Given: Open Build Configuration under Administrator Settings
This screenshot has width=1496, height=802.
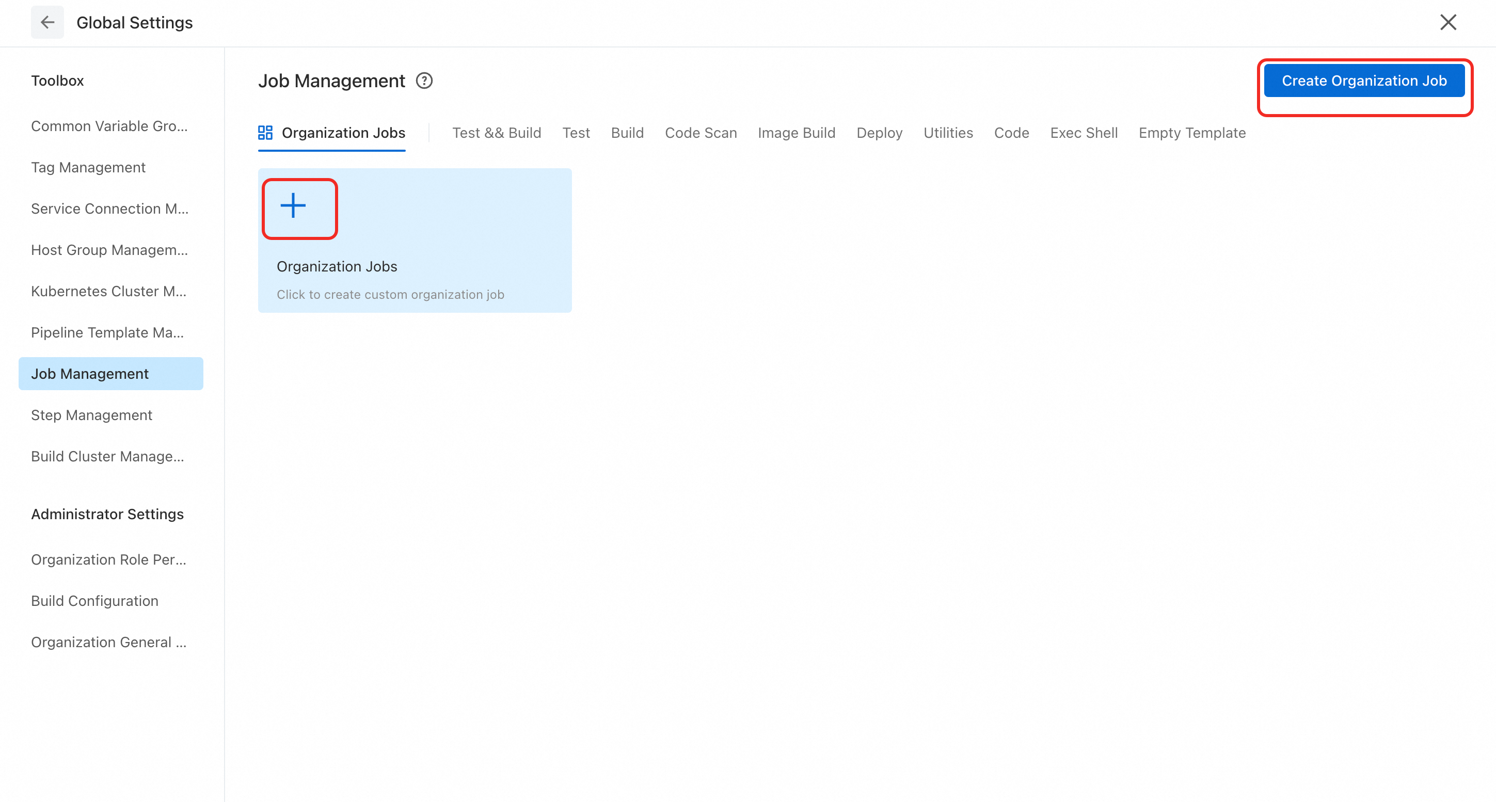Looking at the screenshot, I should (x=94, y=601).
